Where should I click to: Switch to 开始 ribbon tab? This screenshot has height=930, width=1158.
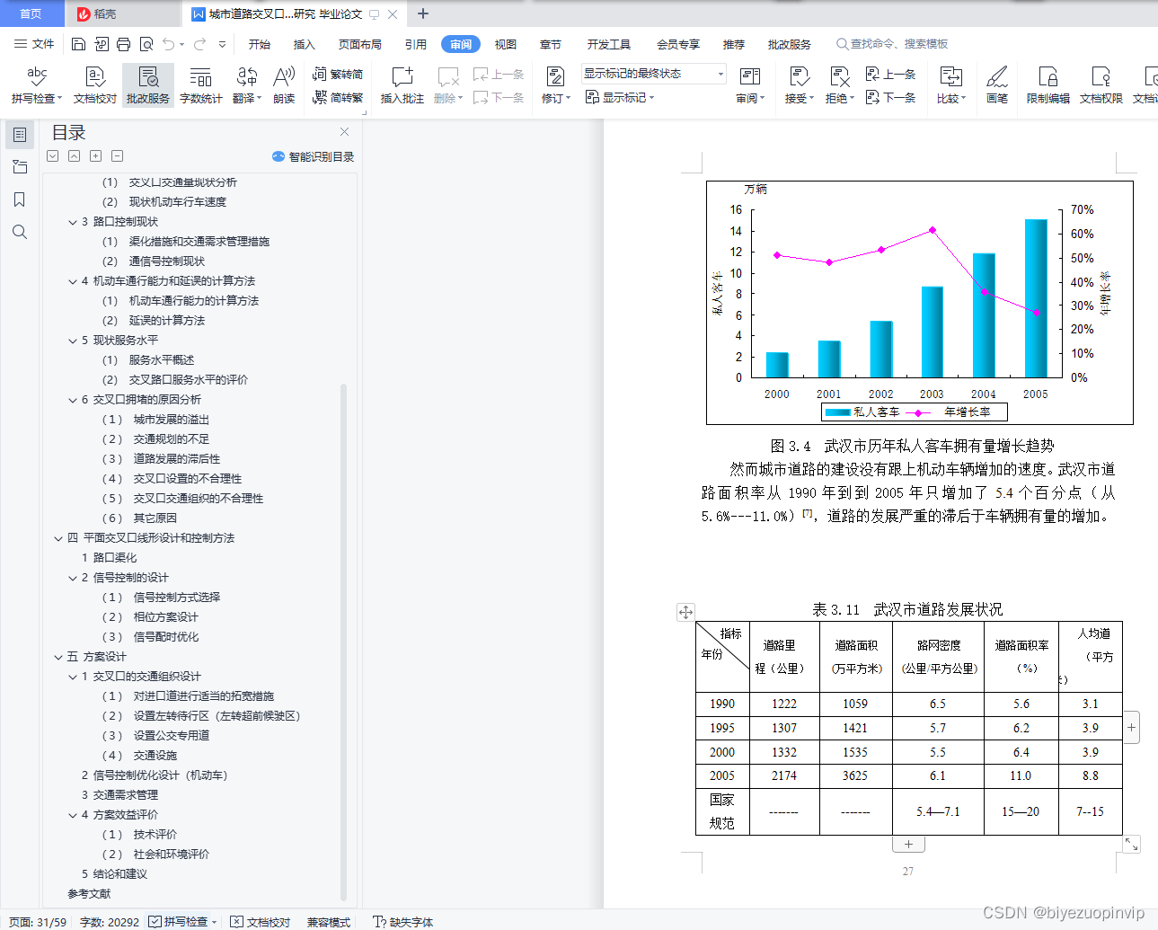[x=260, y=44]
